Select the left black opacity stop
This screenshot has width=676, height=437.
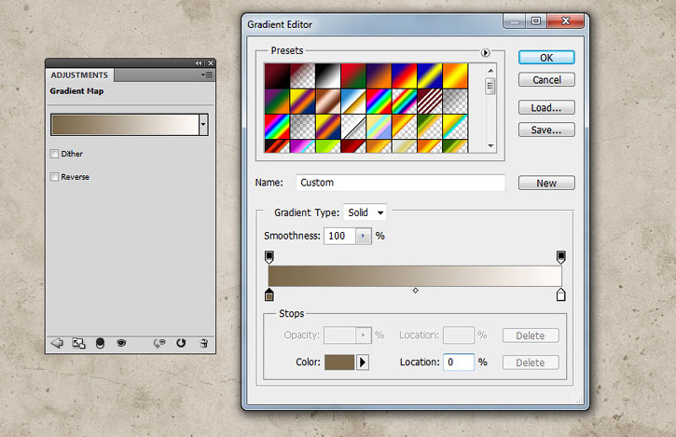(269, 257)
